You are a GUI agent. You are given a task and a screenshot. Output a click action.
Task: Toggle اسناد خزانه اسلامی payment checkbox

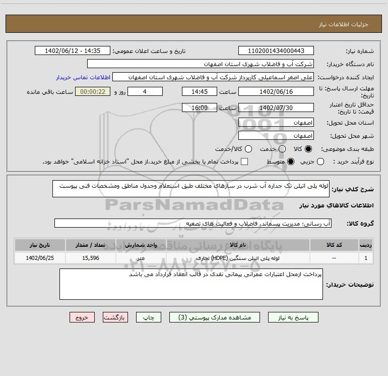coord(244,162)
